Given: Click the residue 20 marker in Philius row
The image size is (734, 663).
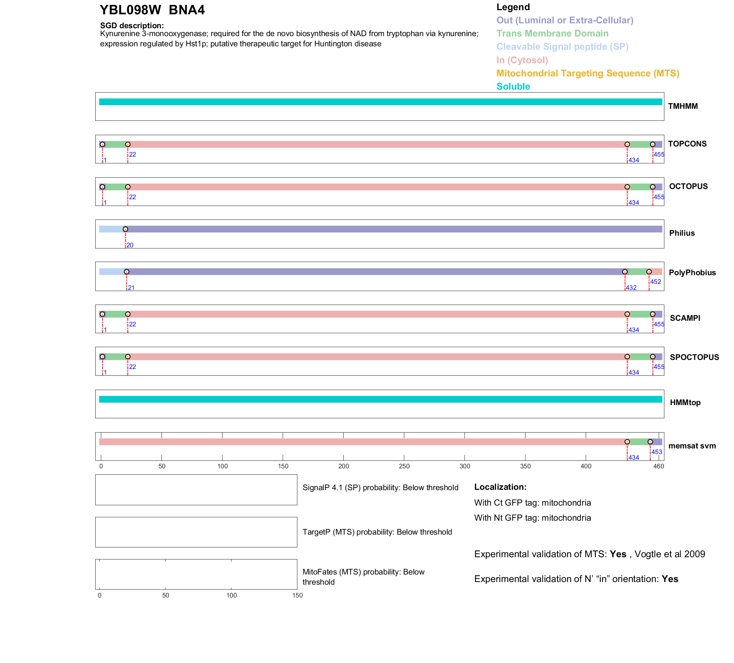Looking at the screenshot, I should pyautogui.click(x=125, y=229).
